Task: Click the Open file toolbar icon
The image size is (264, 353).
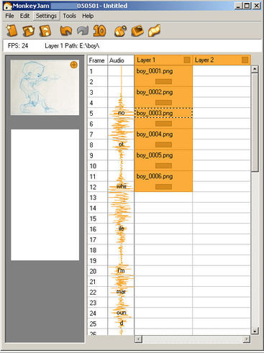Action: click(28, 31)
